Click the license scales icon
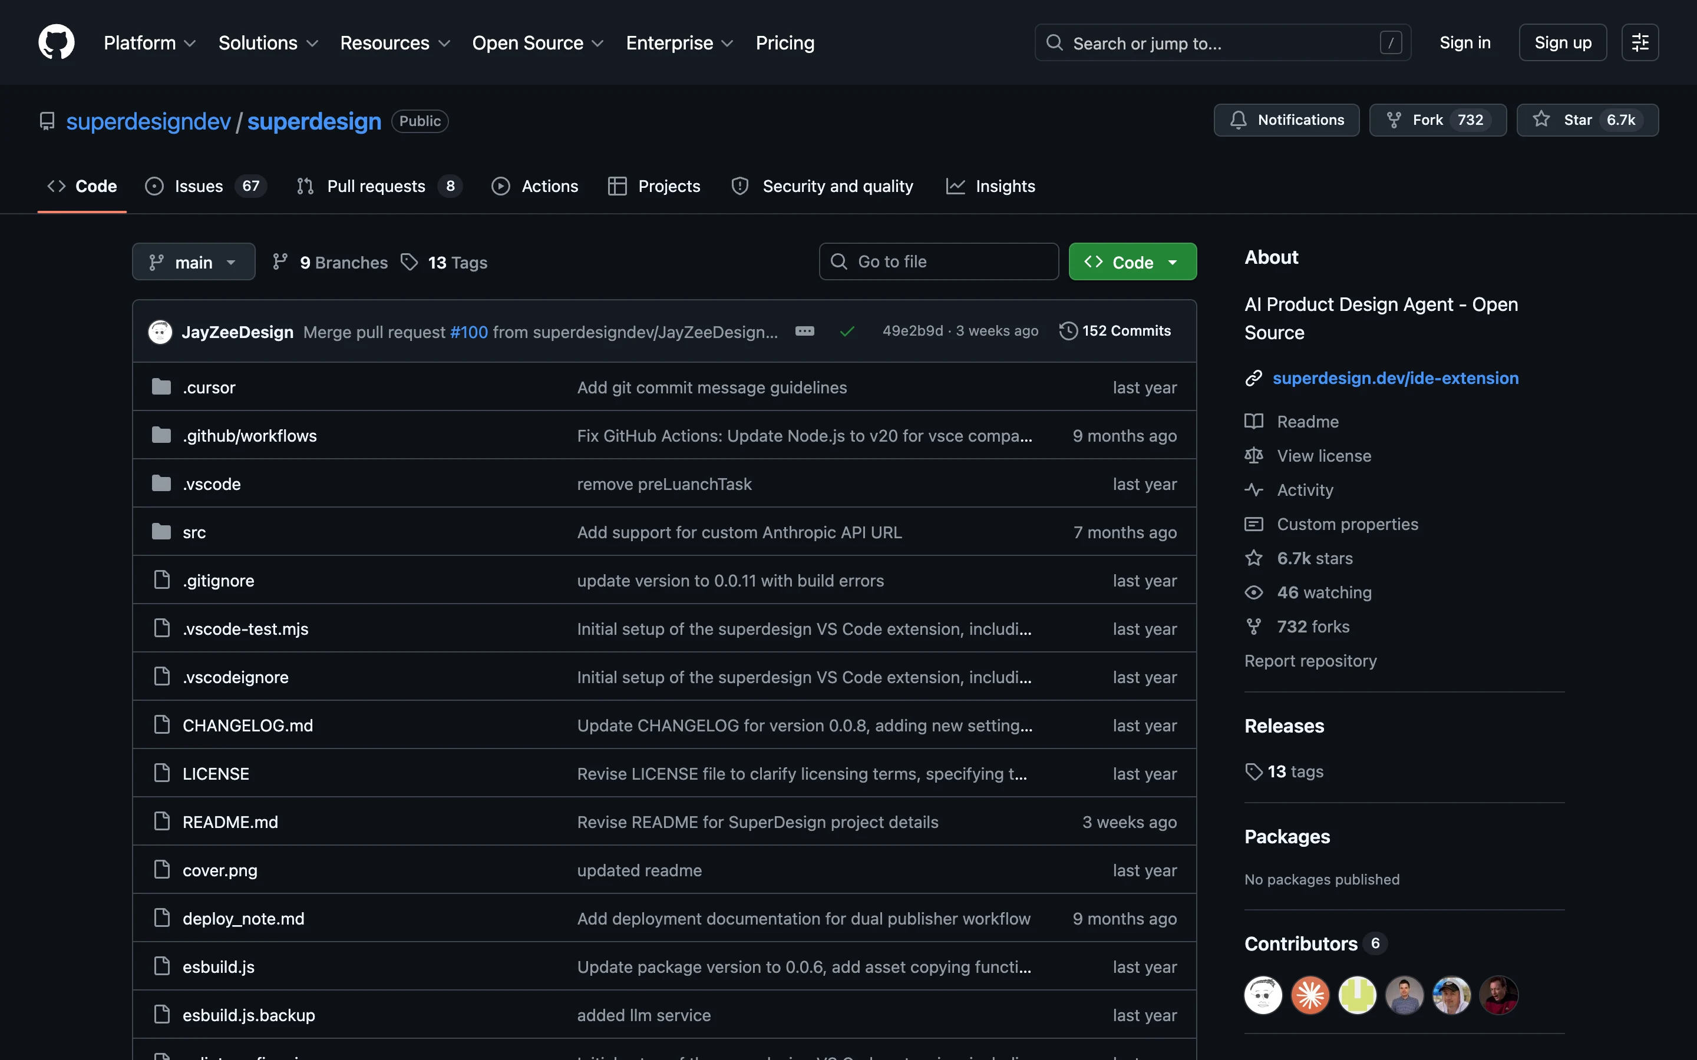 point(1254,456)
